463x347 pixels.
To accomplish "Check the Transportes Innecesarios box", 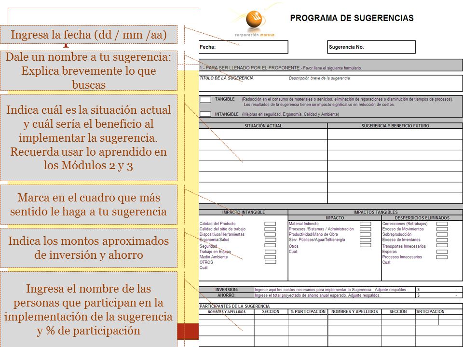I will click(x=442, y=245).
